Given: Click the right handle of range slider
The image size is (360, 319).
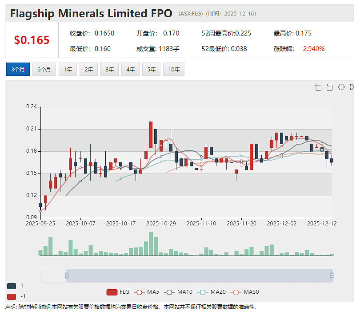Looking at the screenshot, I should (x=332, y=276).
